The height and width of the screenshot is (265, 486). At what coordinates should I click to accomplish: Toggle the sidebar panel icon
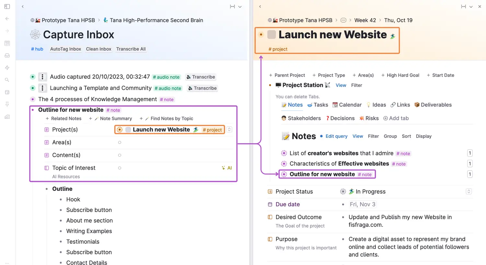(7, 6)
